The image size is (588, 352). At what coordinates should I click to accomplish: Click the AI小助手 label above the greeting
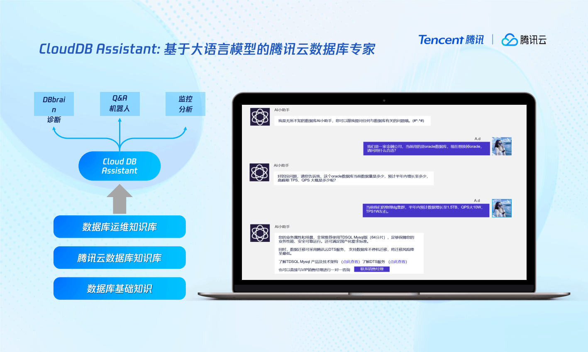pos(282,110)
